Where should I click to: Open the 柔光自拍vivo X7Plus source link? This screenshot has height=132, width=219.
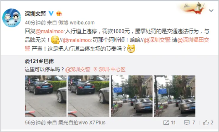coord(82,123)
